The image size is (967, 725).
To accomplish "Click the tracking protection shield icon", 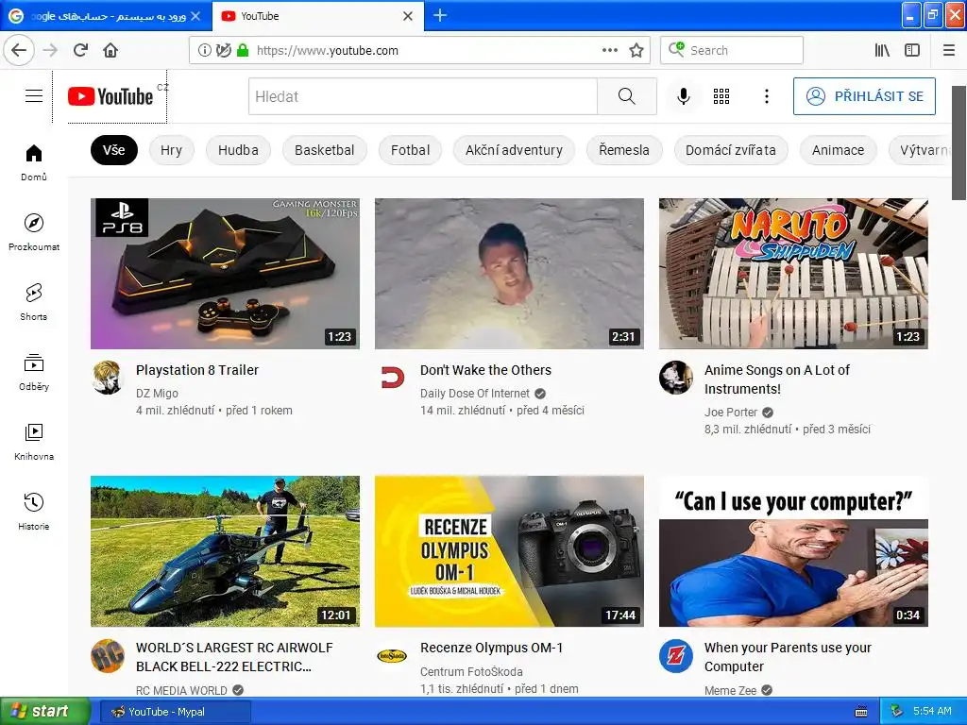I will point(224,51).
